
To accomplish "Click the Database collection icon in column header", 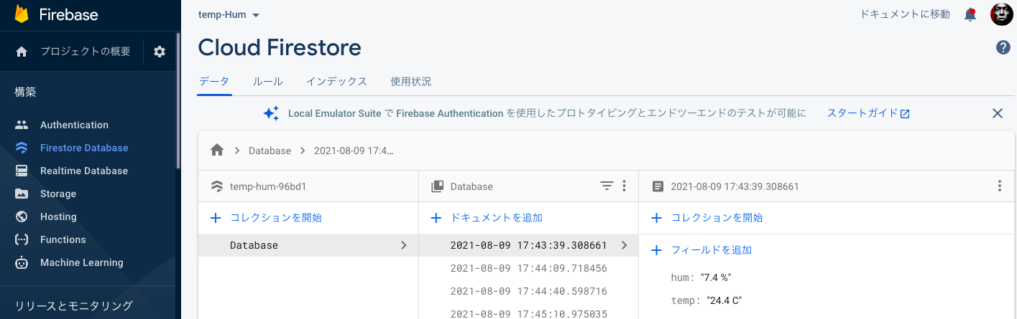I will [437, 186].
